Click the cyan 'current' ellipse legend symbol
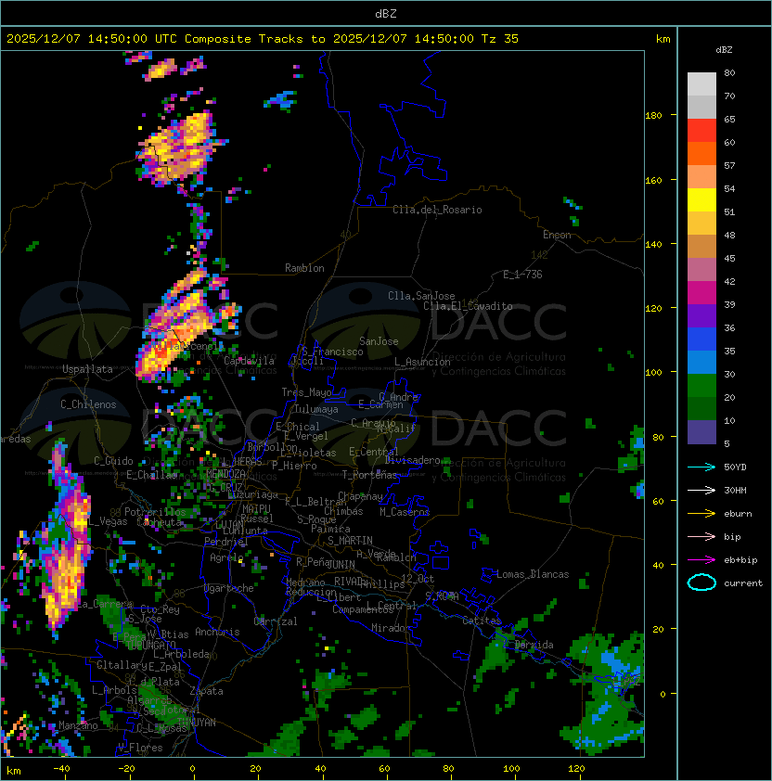Screen dimensions: 772x781 click(x=701, y=583)
